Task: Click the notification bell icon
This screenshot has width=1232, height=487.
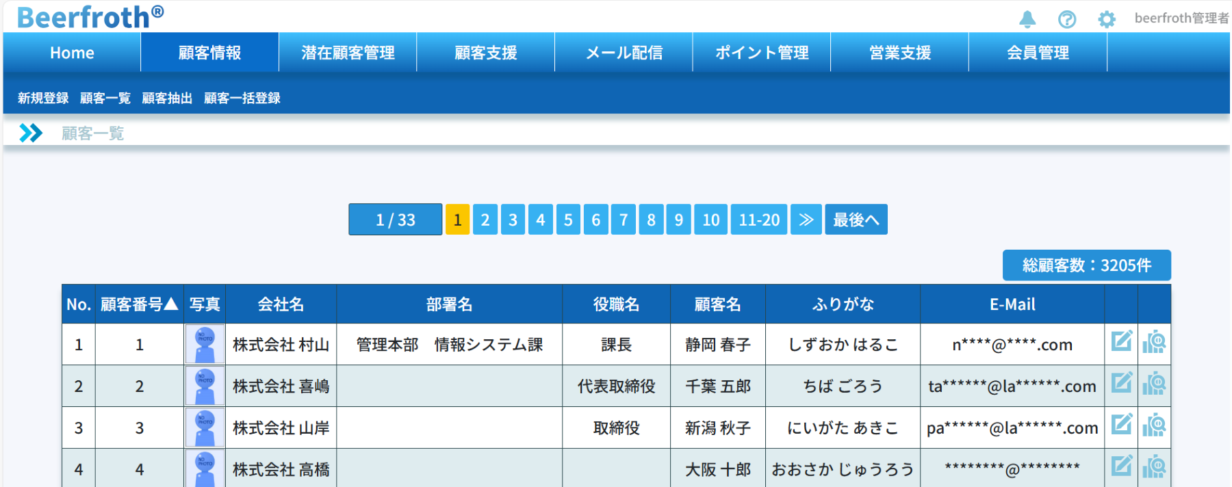Action: (1027, 19)
